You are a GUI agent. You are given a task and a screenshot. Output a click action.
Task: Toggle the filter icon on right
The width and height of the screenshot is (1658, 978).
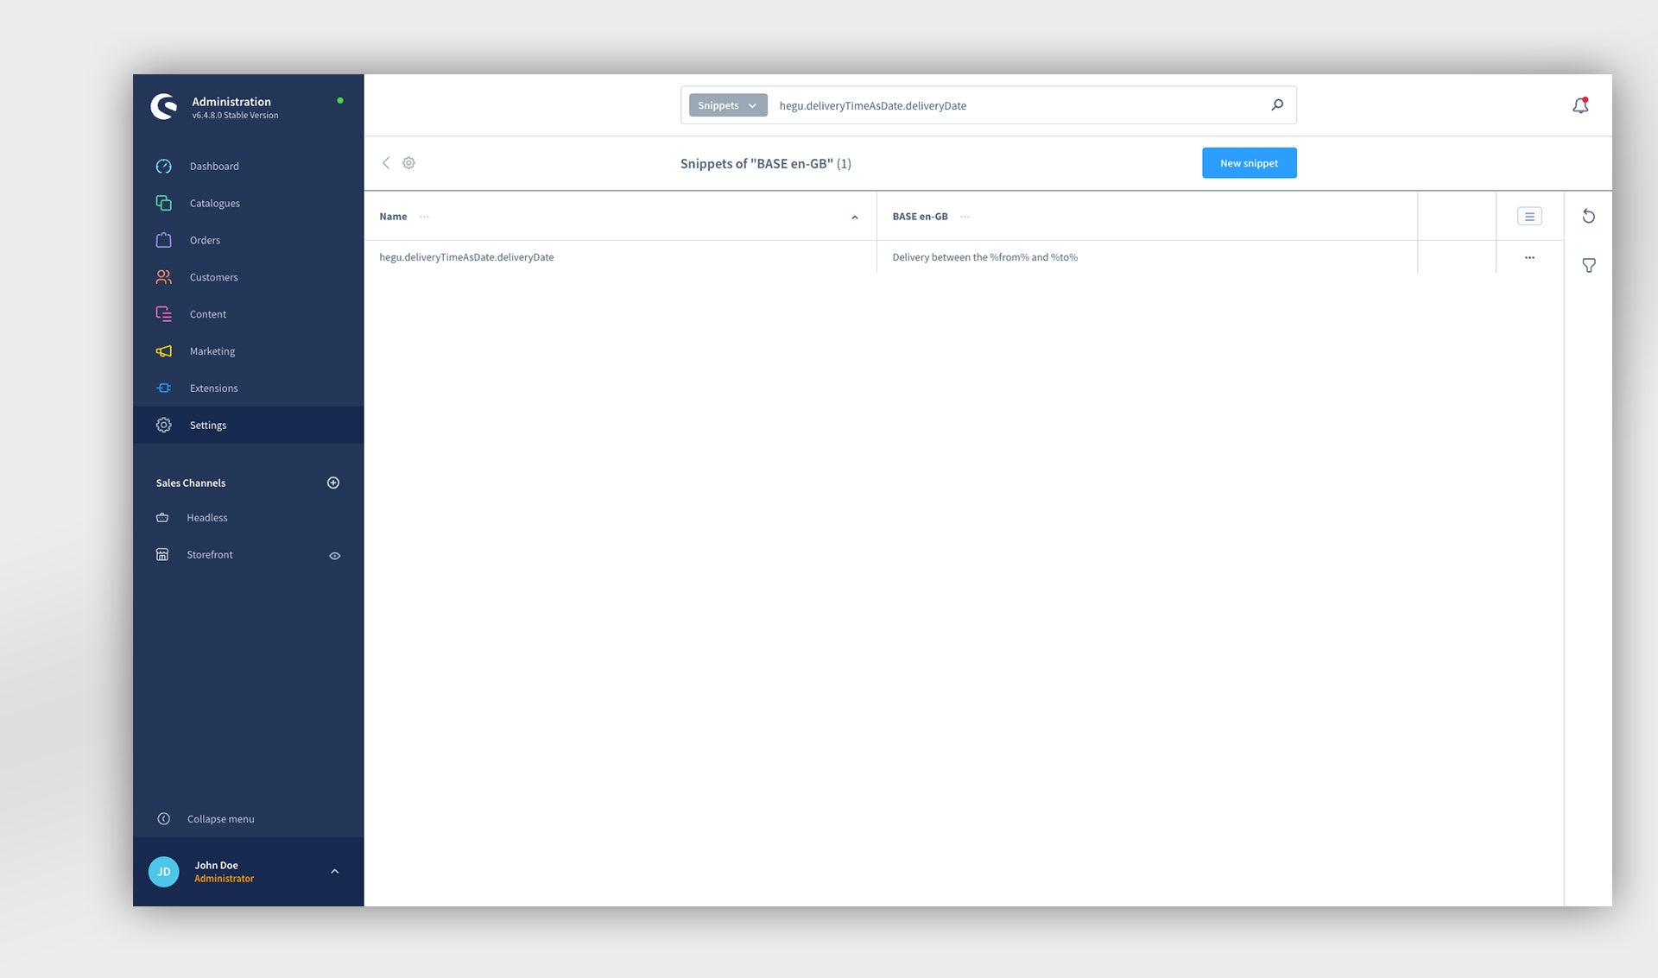point(1588,264)
